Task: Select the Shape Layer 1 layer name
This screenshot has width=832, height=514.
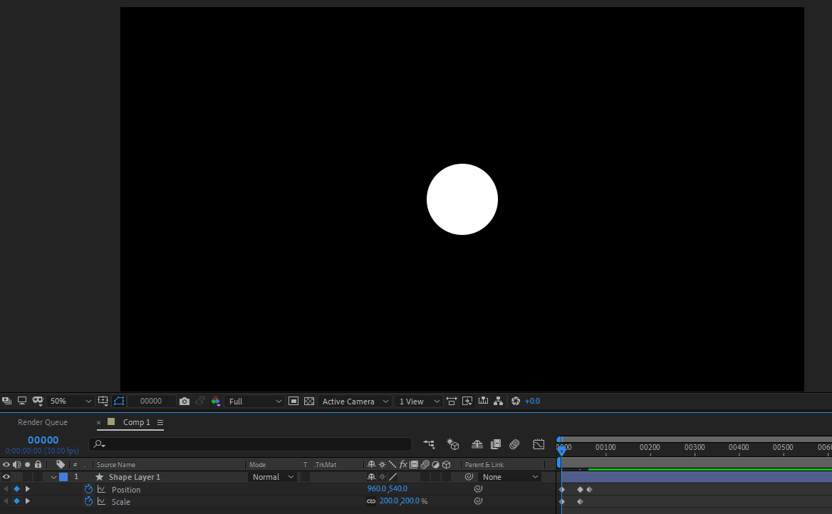Action: click(x=134, y=477)
